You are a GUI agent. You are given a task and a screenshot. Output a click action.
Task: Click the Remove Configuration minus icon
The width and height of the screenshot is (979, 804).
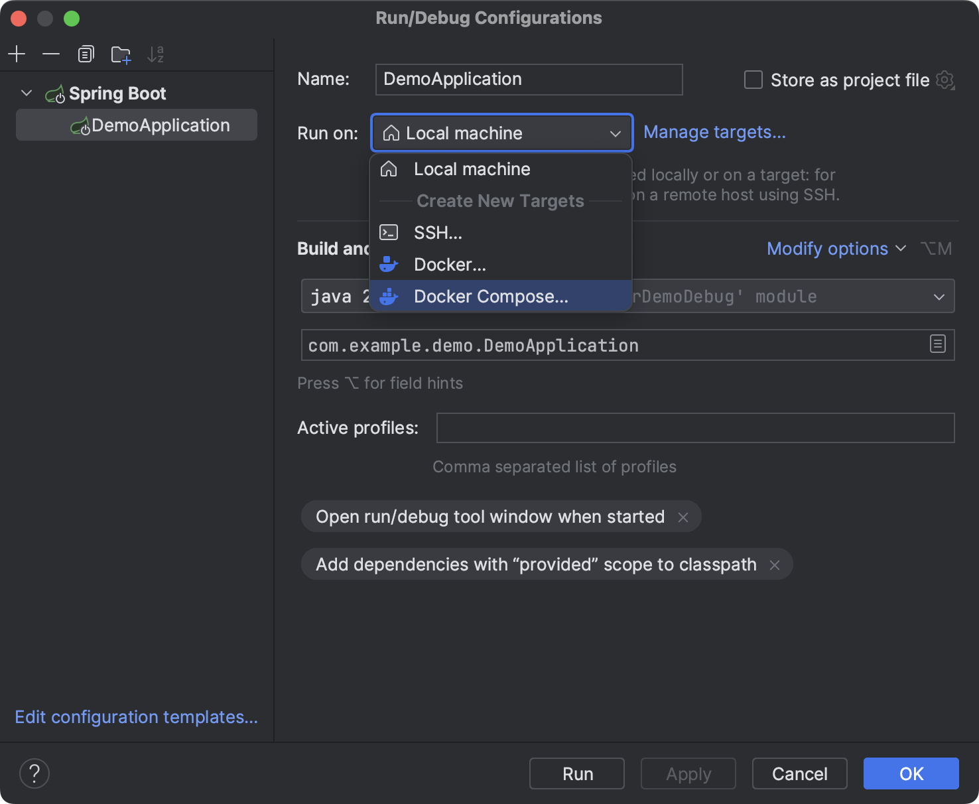tap(51, 54)
